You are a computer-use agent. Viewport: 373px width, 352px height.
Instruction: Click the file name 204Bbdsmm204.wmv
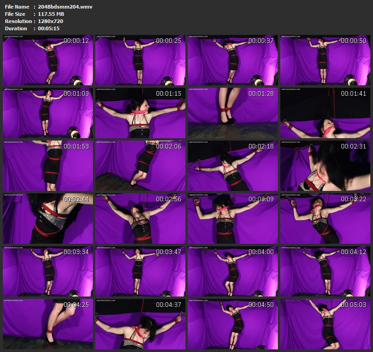pyautogui.click(x=65, y=7)
